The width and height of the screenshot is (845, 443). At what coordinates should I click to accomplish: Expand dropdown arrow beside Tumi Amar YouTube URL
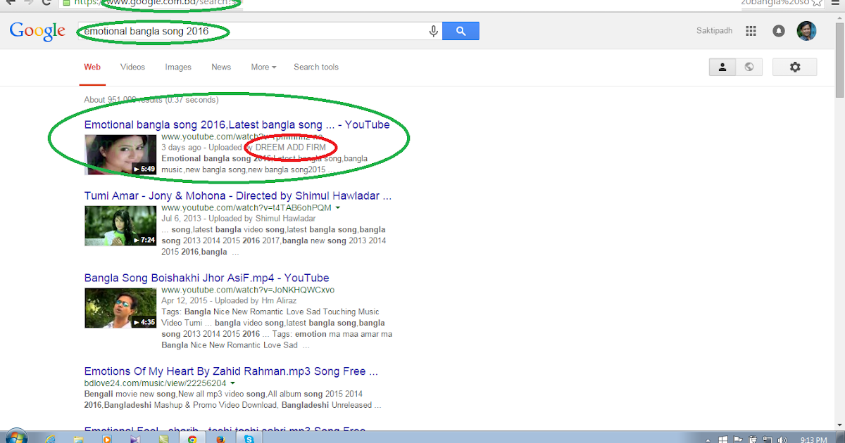tap(338, 208)
